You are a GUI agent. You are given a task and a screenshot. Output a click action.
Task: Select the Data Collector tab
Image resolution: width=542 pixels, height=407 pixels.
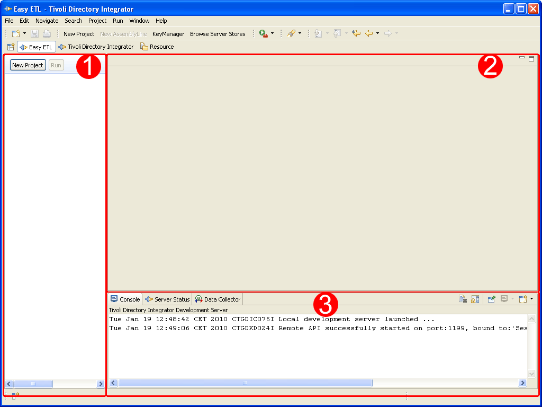[x=218, y=299]
